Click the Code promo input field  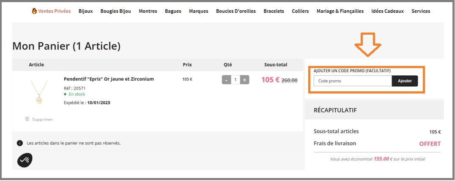[x=353, y=81]
